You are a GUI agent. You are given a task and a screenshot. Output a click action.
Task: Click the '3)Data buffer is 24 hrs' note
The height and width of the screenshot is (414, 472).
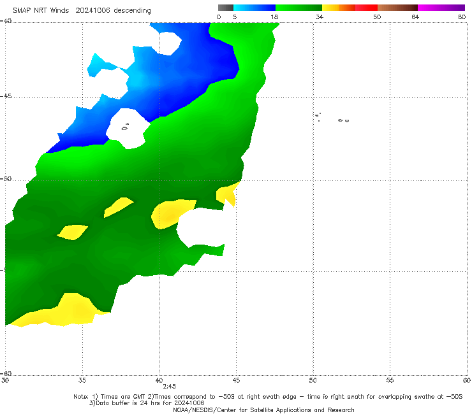tap(147, 403)
